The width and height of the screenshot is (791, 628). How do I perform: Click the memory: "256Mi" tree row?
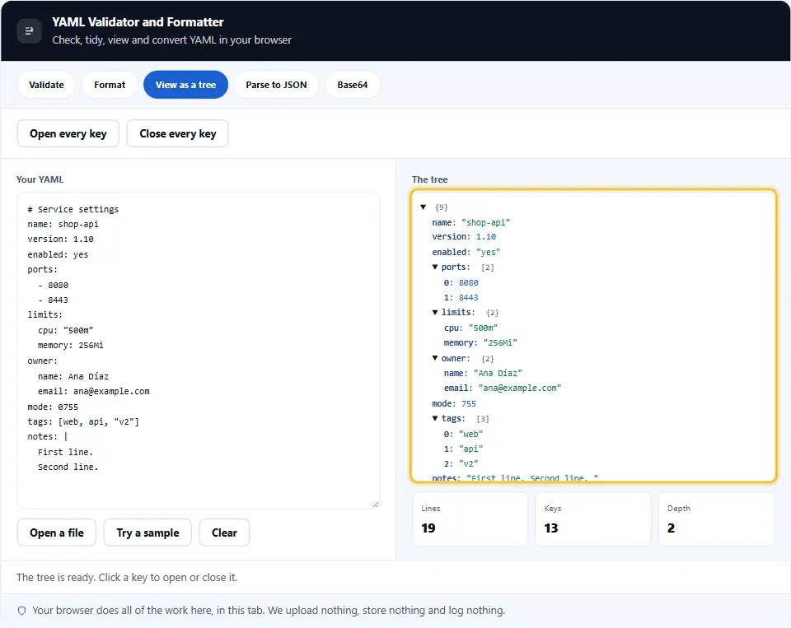(x=480, y=342)
